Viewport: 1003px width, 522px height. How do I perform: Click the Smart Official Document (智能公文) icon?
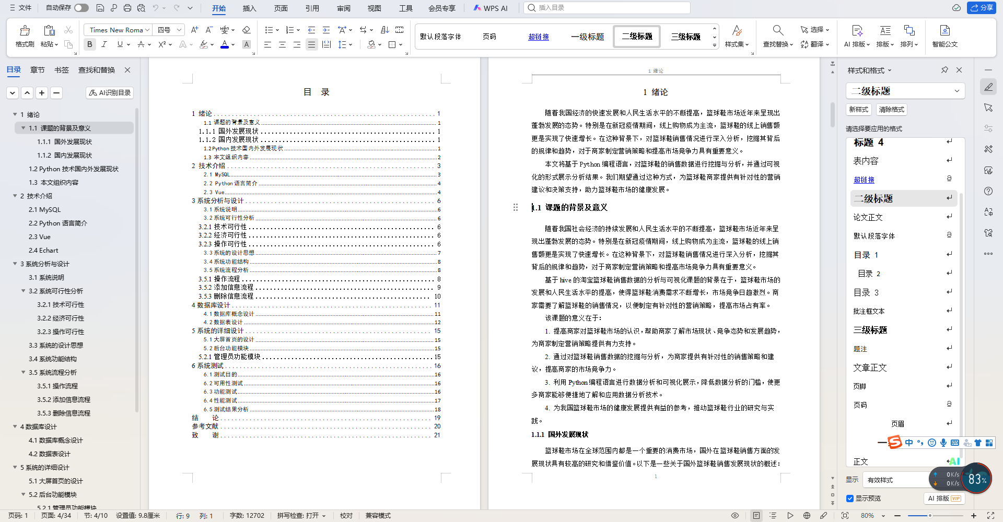tap(944, 30)
